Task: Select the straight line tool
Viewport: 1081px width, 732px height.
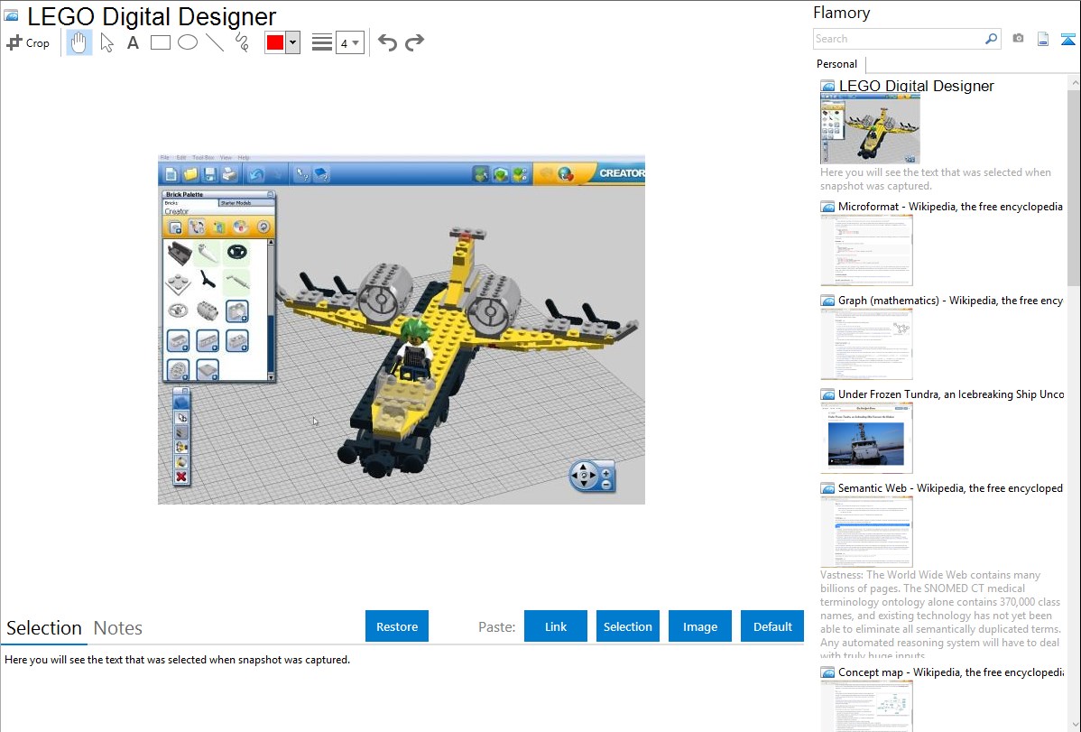Action: [x=215, y=42]
